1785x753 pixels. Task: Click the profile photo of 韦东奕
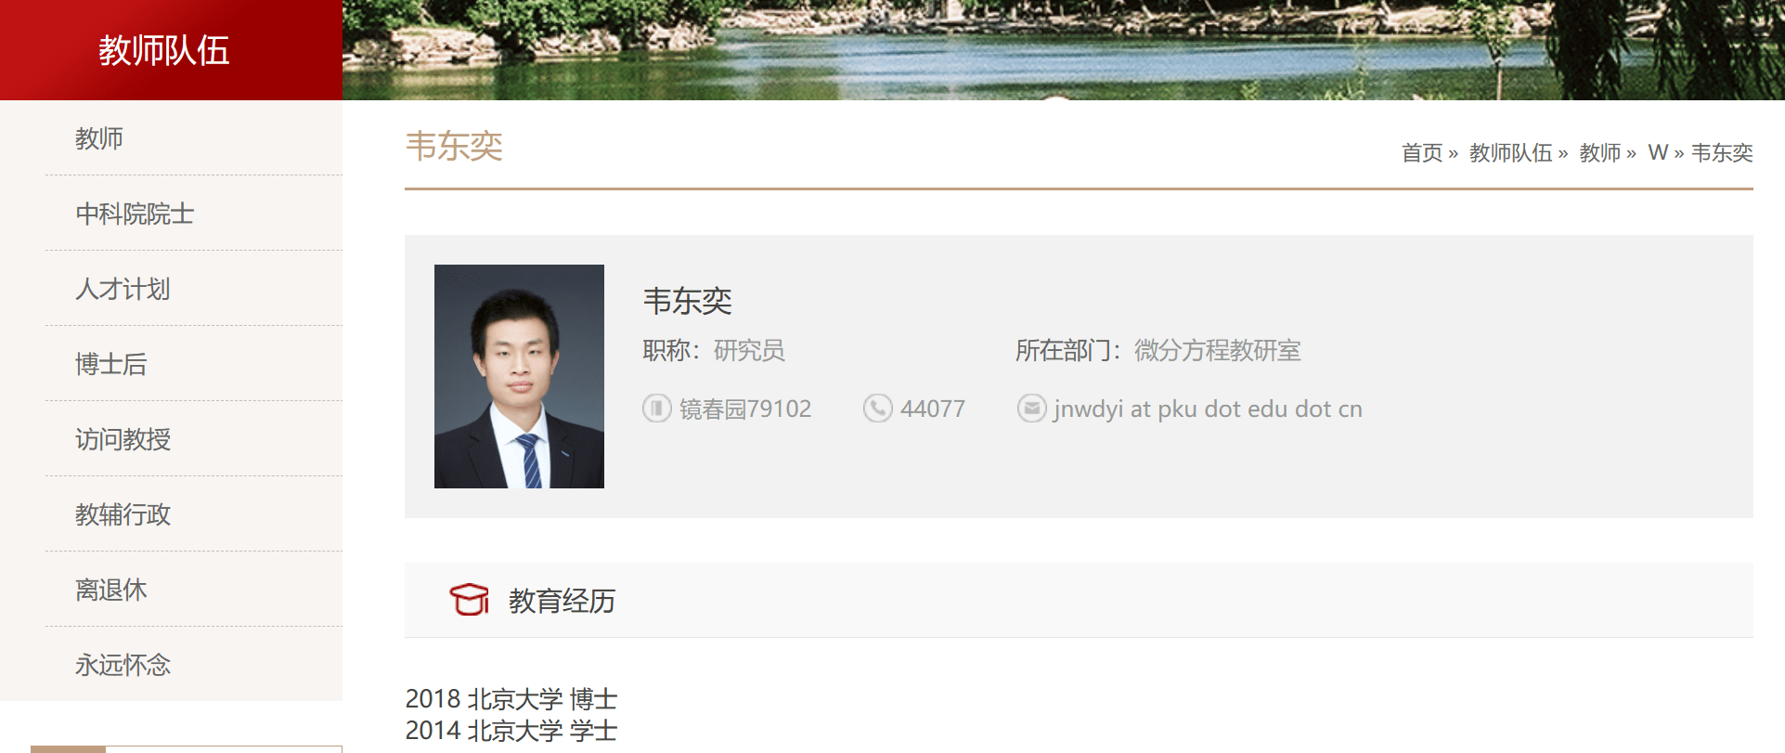tap(519, 376)
